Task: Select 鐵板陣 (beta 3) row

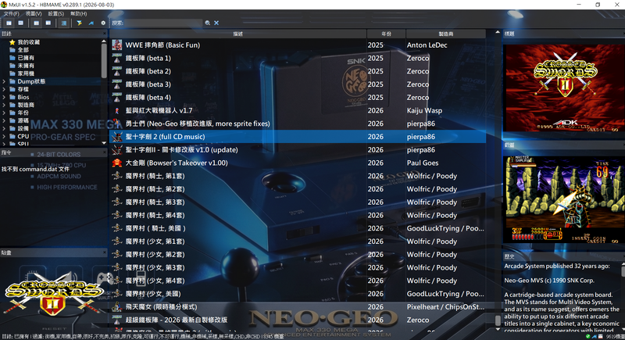Action: pyautogui.click(x=298, y=84)
